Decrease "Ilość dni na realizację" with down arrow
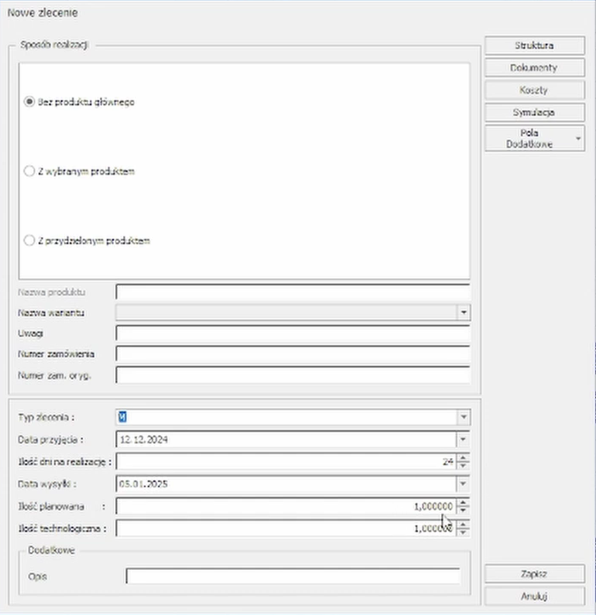 pos(464,465)
